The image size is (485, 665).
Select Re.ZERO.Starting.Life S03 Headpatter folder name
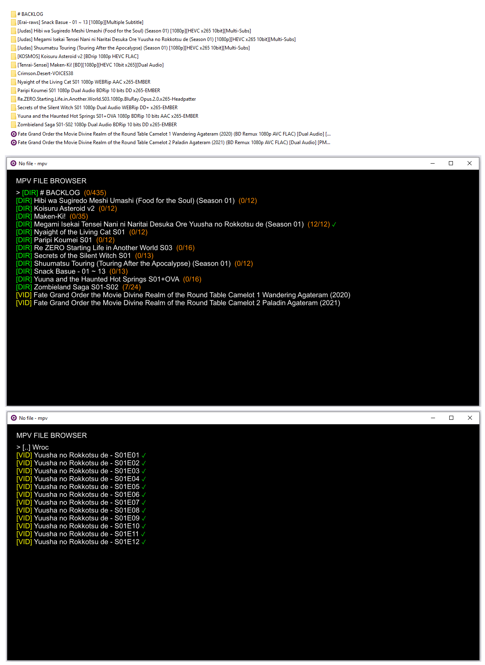pyautogui.click(x=106, y=99)
